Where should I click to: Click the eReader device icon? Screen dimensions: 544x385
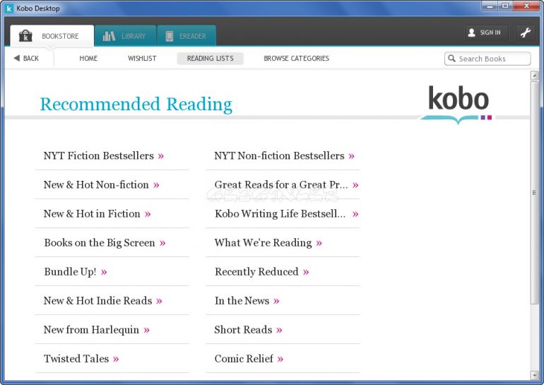170,36
